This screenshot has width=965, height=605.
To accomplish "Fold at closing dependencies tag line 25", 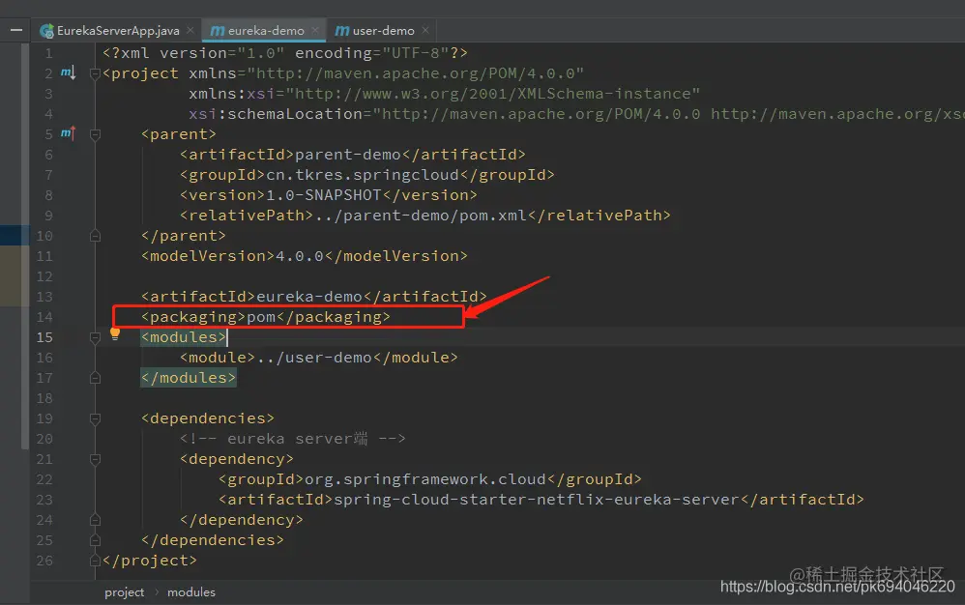I will point(95,540).
